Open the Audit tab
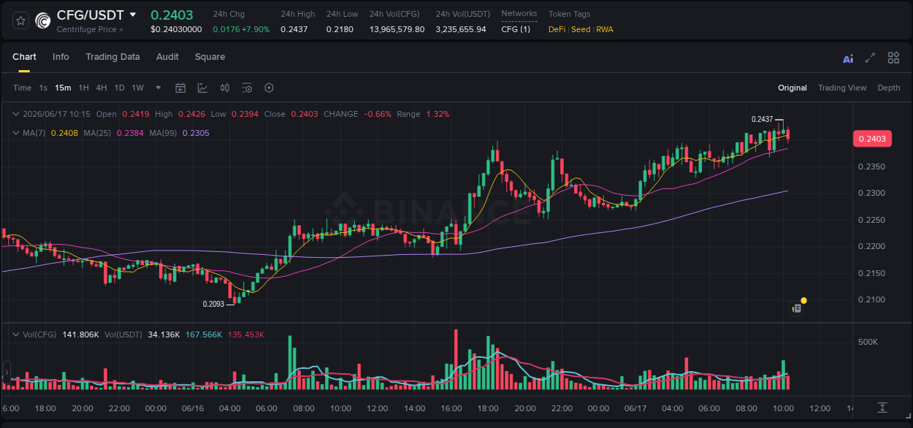This screenshot has height=428, width=913. coord(167,57)
